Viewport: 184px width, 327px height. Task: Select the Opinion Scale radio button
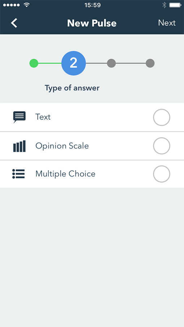pyautogui.click(x=162, y=146)
